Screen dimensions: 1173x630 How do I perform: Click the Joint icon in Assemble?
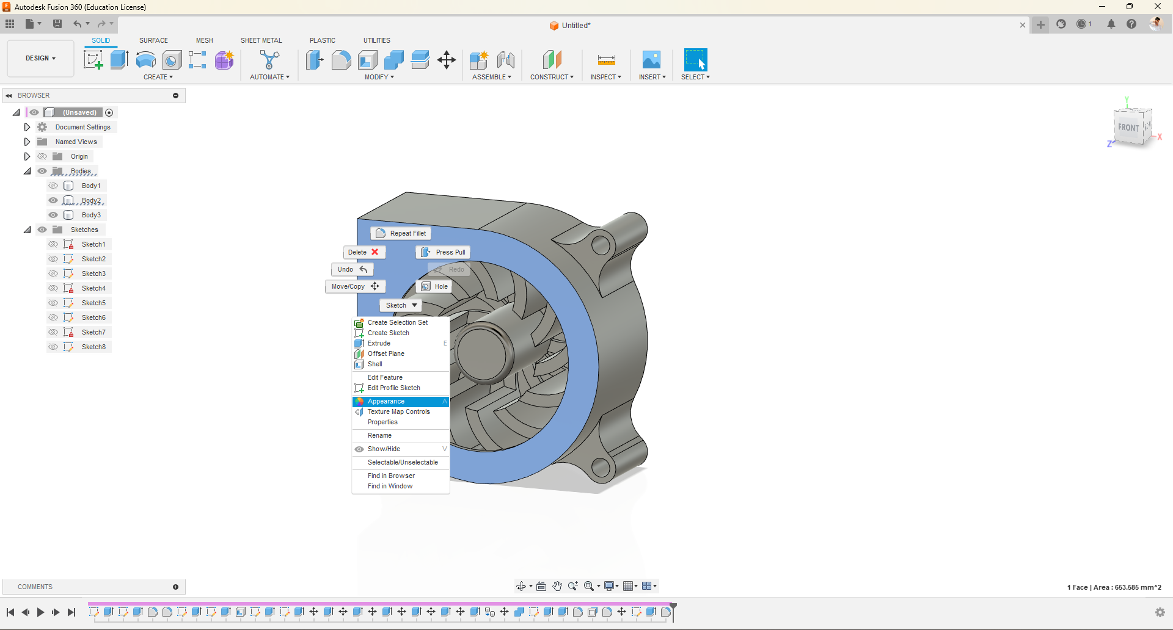[505, 60]
